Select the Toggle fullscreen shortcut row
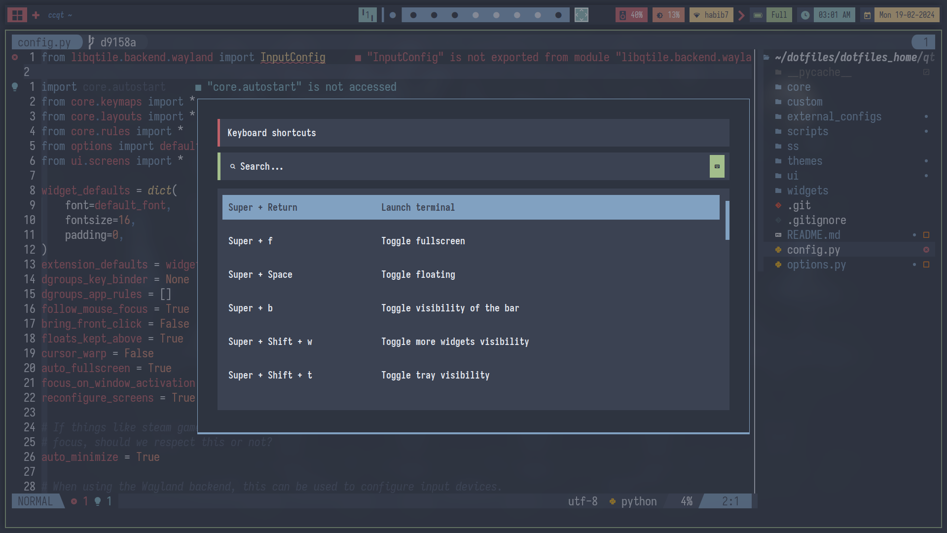This screenshot has height=533, width=947. (x=471, y=241)
